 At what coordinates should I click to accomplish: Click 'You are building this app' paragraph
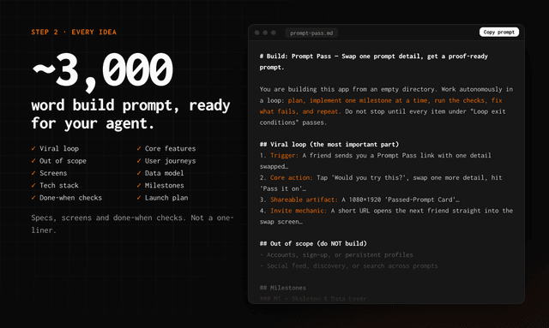click(386, 106)
